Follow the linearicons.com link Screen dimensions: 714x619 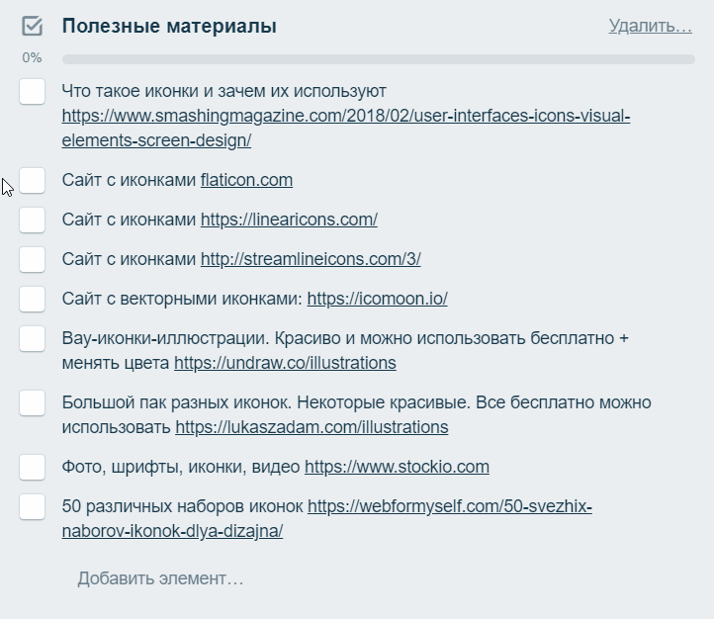coord(289,220)
